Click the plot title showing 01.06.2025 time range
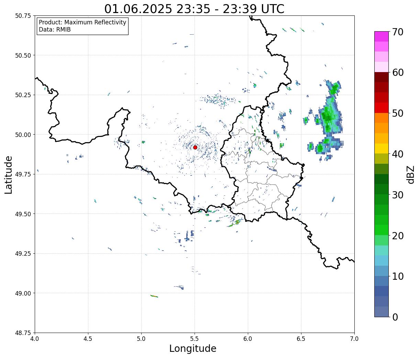This screenshot has width=419, height=357. click(x=194, y=9)
